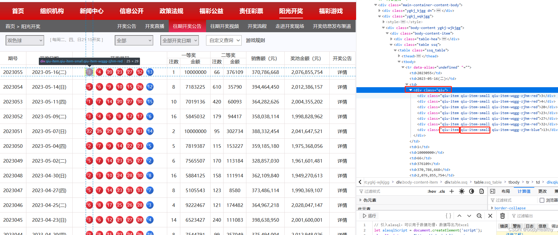Viewport: 558px width, 235px height.
Task: Click blue ball 7 in draw 2023047
Action: [x=150, y=190]
